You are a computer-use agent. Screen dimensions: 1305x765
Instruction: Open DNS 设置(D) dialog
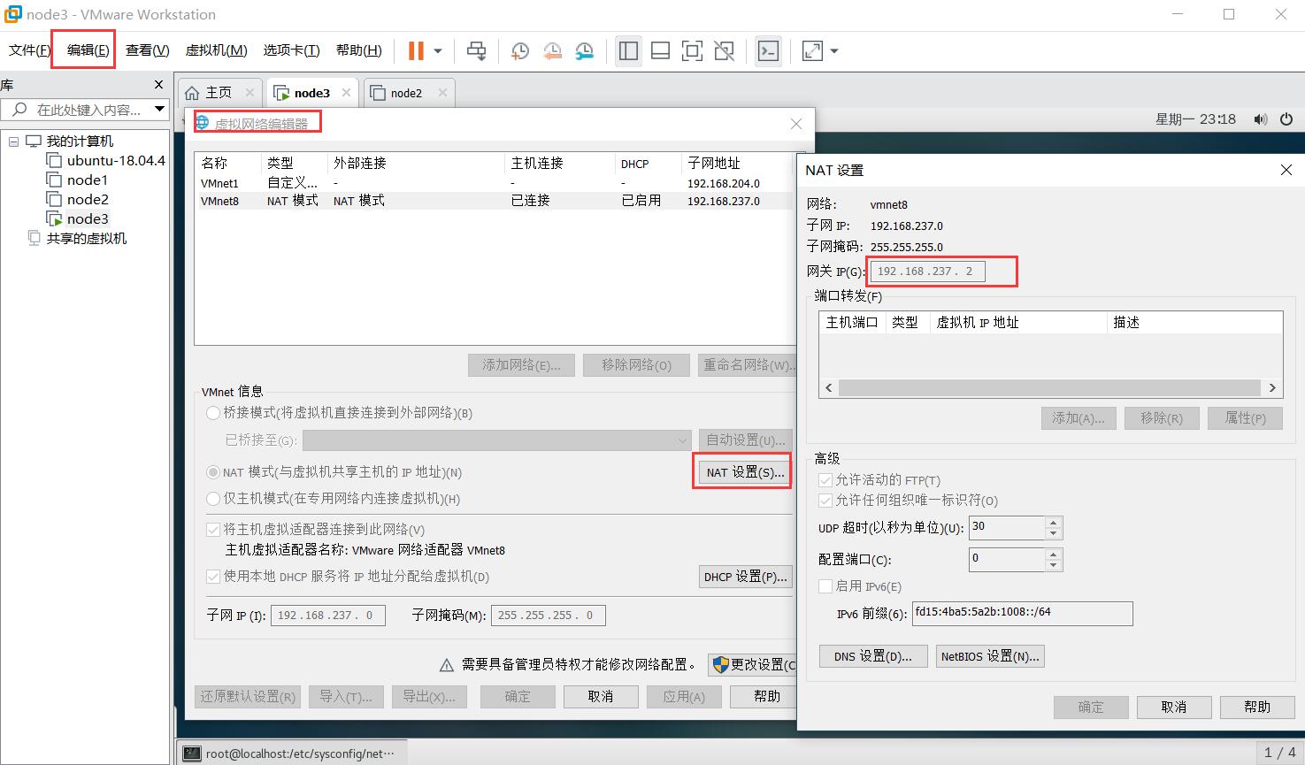pyautogui.click(x=872, y=655)
